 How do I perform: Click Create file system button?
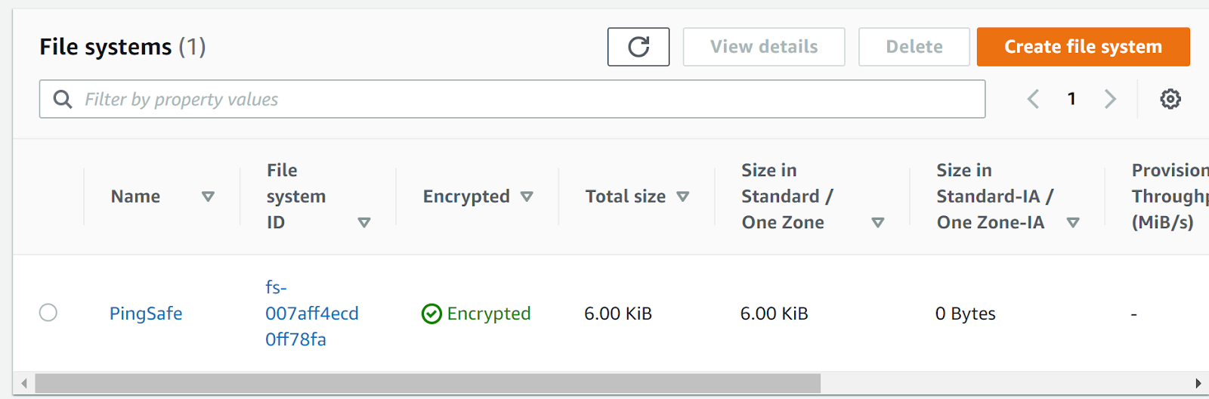1083,47
